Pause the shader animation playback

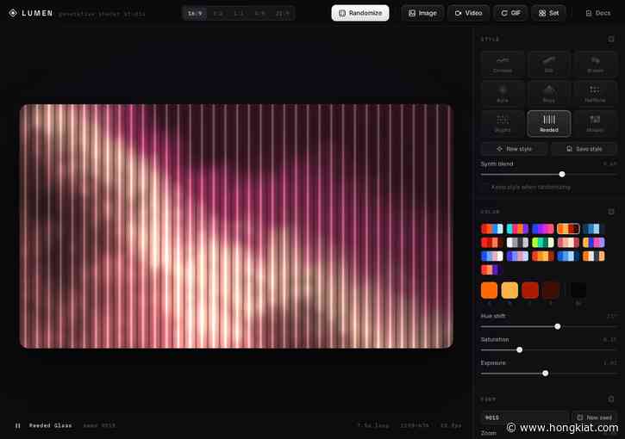click(x=17, y=425)
